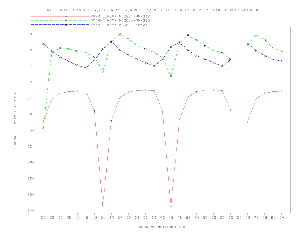Screen dimensions: 307x237
Task: Click the blue triangle data point at hour 00
Action: (x=43, y=44)
